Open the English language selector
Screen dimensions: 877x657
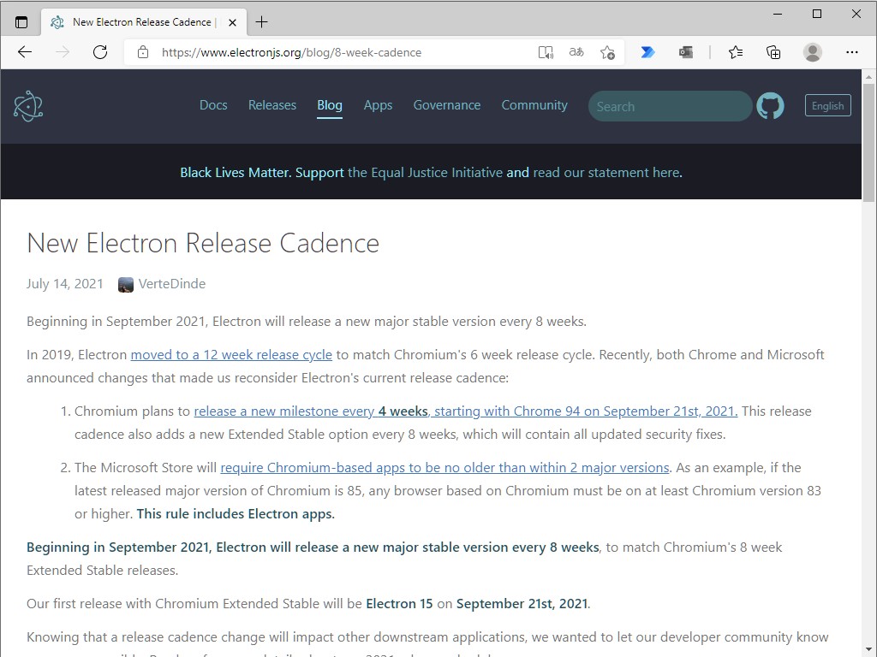click(828, 105)
